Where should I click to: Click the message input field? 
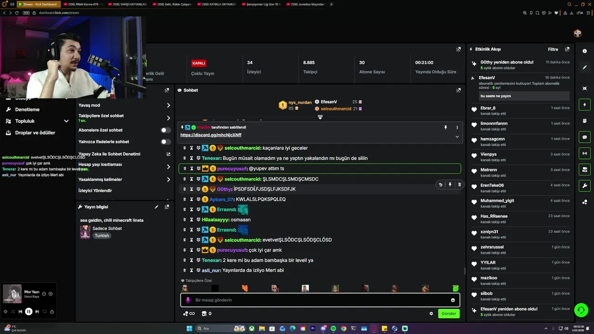click(x=320, y=300)
